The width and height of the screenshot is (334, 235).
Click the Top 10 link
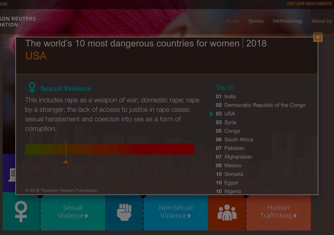coord(225,87)
